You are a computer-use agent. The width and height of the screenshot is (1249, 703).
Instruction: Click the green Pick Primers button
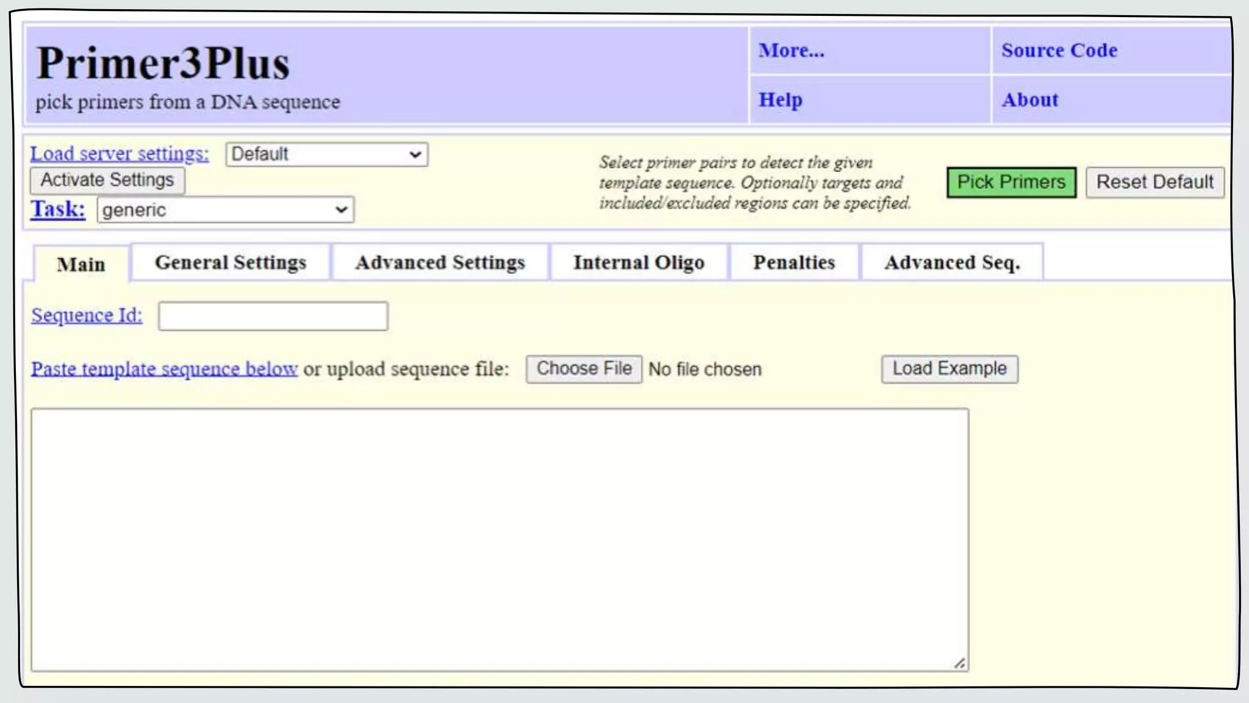[x=1011, y=182]
